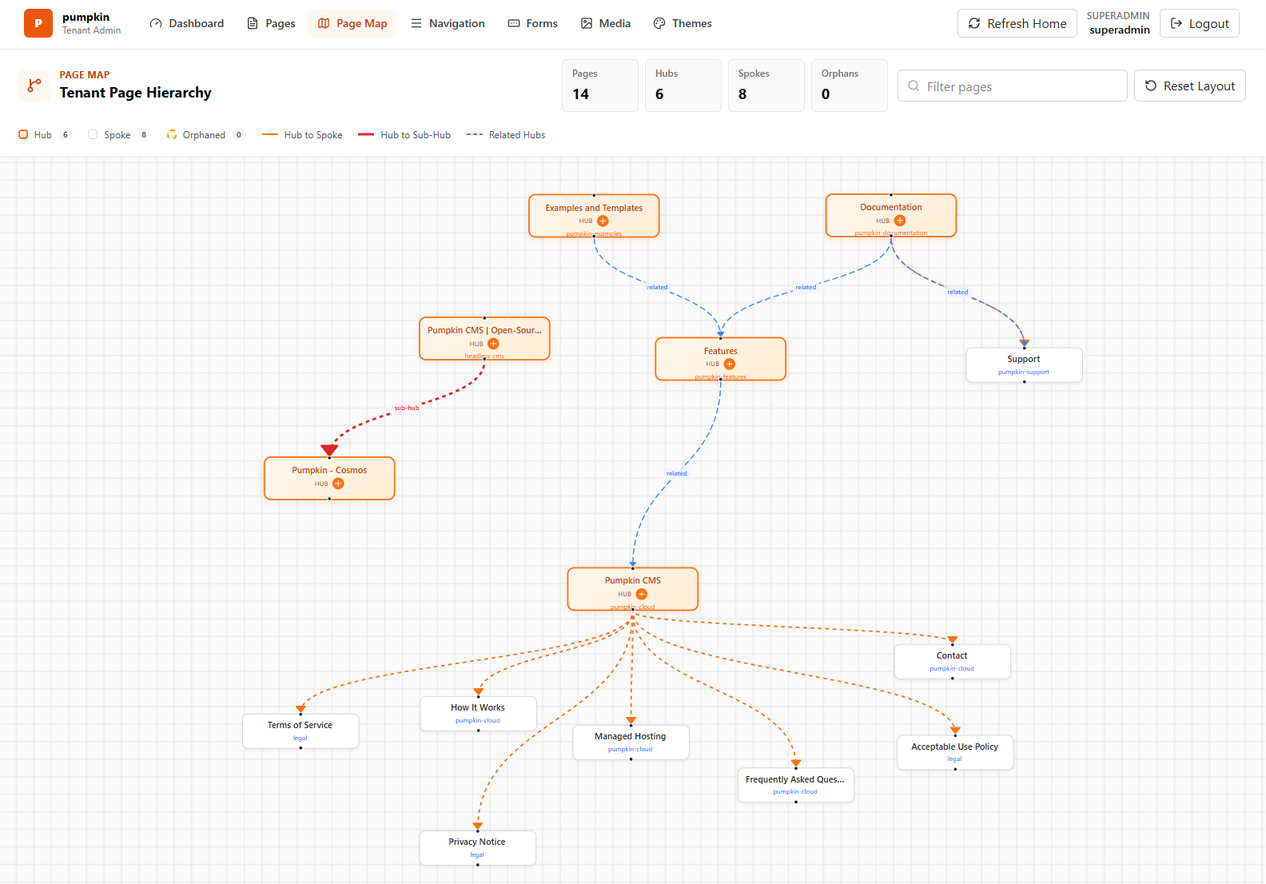Expand the Pumpkin CMS Open-Source hub plus

pyautogui.click(x=493, y=344)
